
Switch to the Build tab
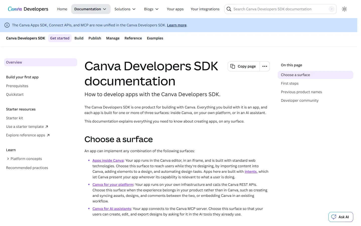(79, 38)
